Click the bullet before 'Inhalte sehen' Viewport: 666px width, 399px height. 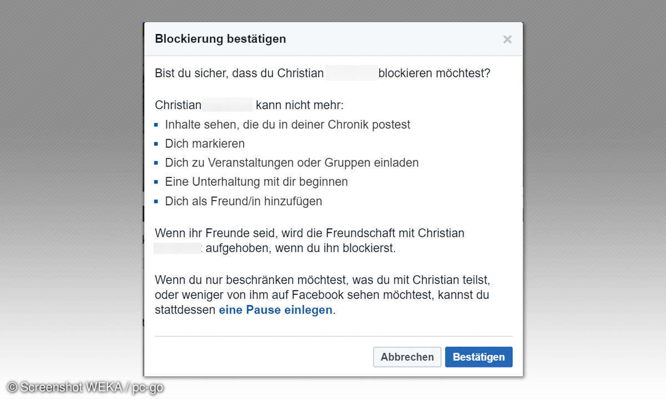pos(157,125)
